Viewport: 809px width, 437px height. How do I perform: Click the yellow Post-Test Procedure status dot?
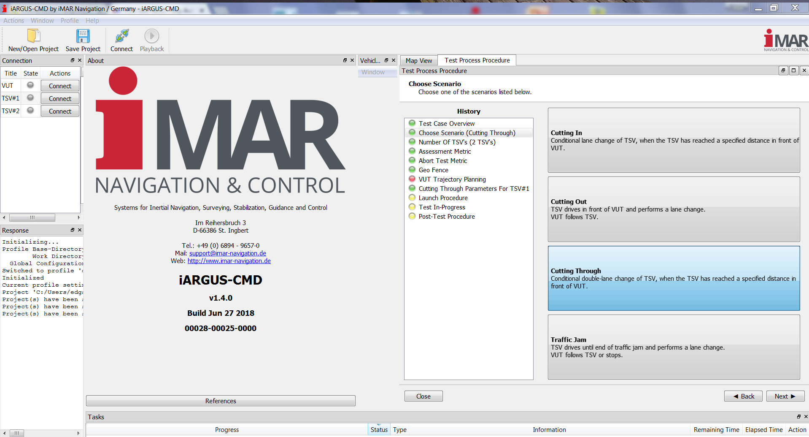pos(412,216)
